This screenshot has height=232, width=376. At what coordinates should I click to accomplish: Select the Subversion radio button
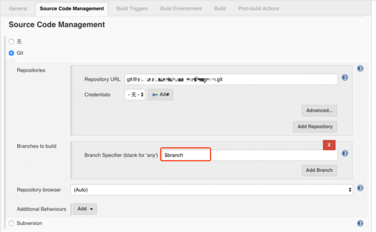click(x=11, y=223)
